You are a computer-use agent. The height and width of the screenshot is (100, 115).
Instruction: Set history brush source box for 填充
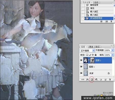83,8
